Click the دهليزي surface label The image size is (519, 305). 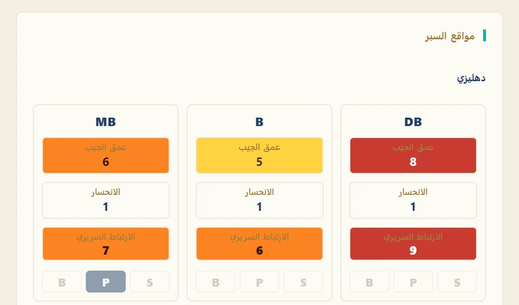[x=471, y=78]
